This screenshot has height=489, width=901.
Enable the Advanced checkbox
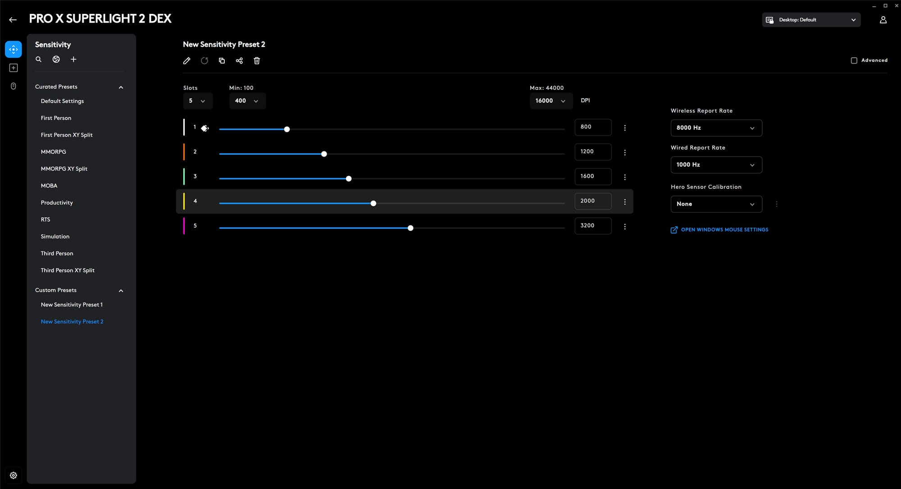854,60
